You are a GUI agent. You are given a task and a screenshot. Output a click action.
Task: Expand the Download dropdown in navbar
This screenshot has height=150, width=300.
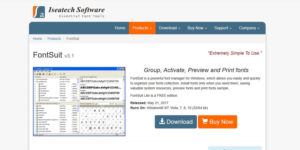coord(169,28)
